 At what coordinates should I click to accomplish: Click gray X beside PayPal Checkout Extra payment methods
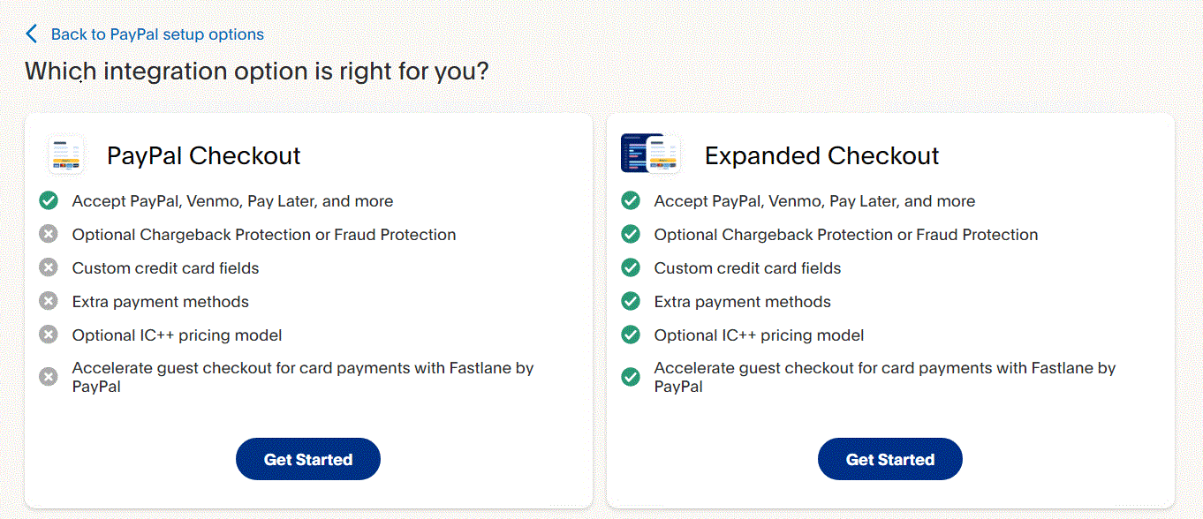coord(49,302)
